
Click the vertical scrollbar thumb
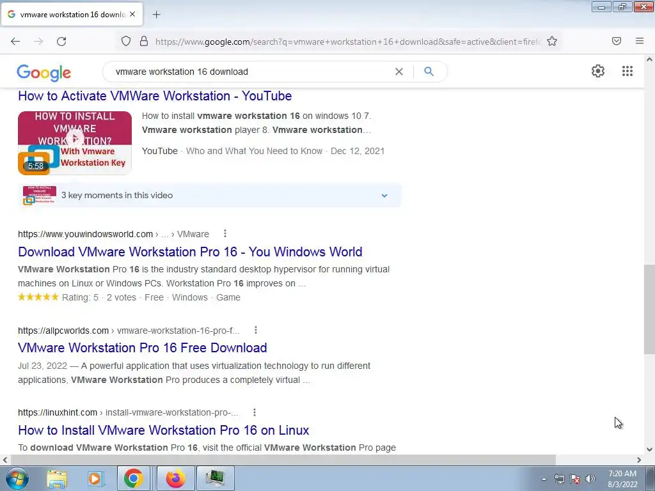click(x=649, y=309)
